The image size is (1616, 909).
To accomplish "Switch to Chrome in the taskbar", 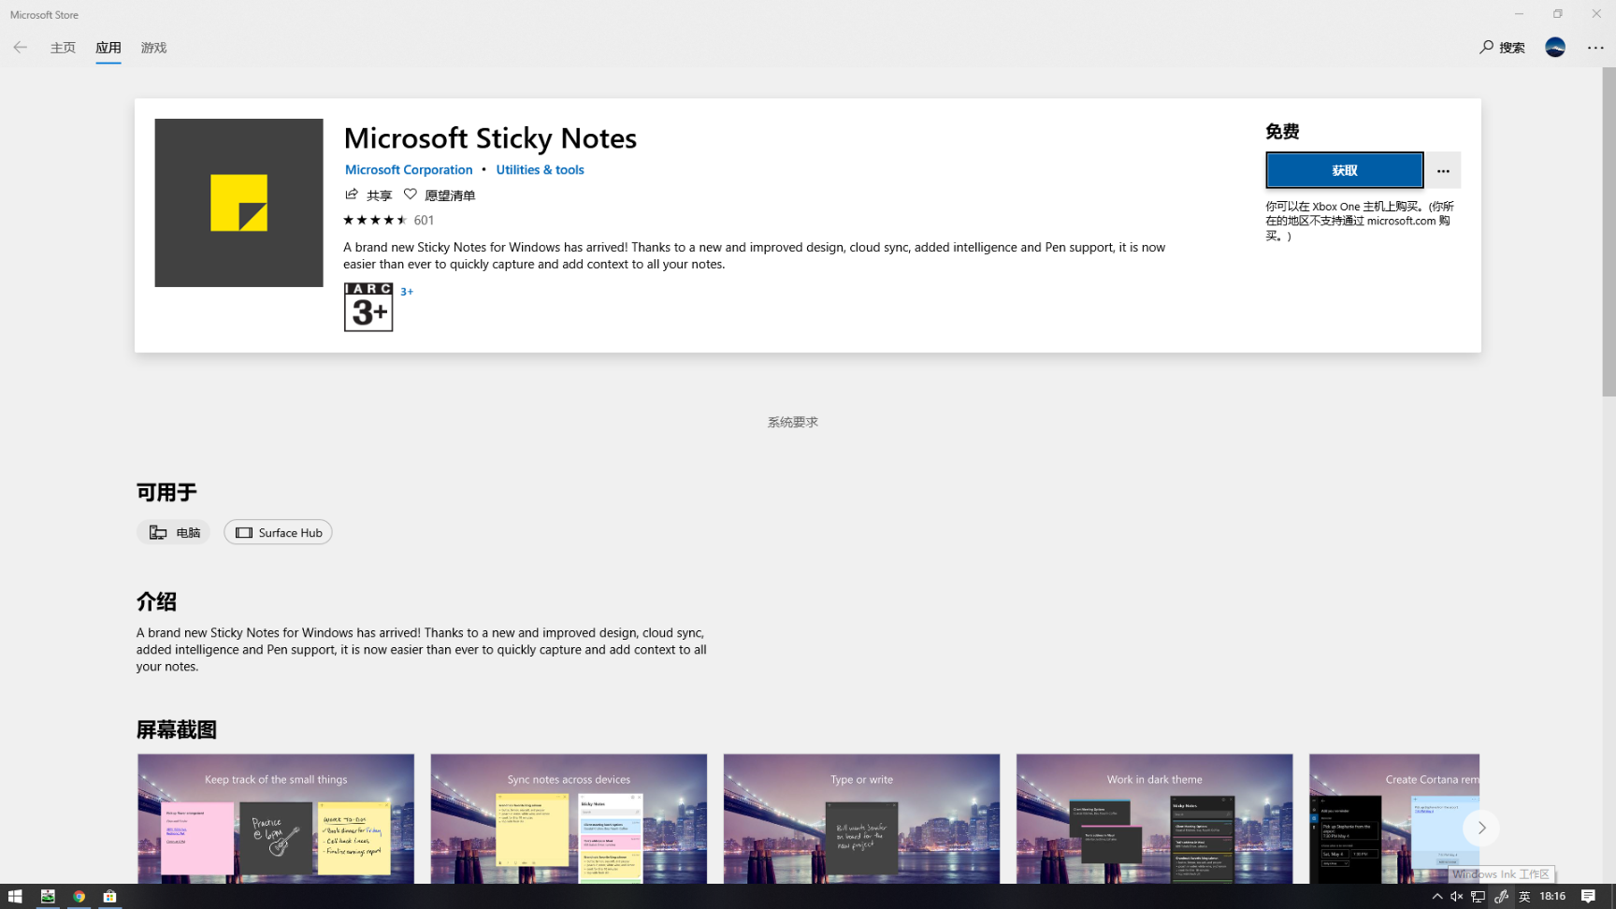I will pyautogui.click(x=79, y=896).
